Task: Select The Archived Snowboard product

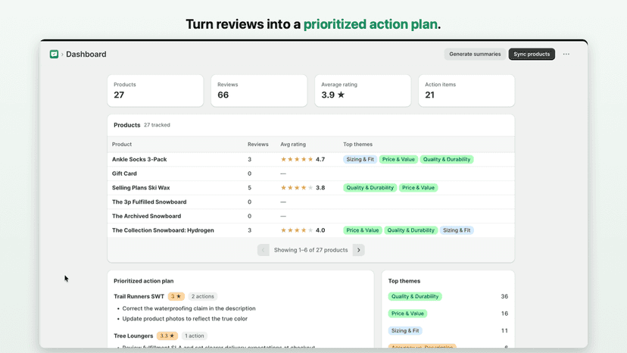Action: [x=310, y=216]
